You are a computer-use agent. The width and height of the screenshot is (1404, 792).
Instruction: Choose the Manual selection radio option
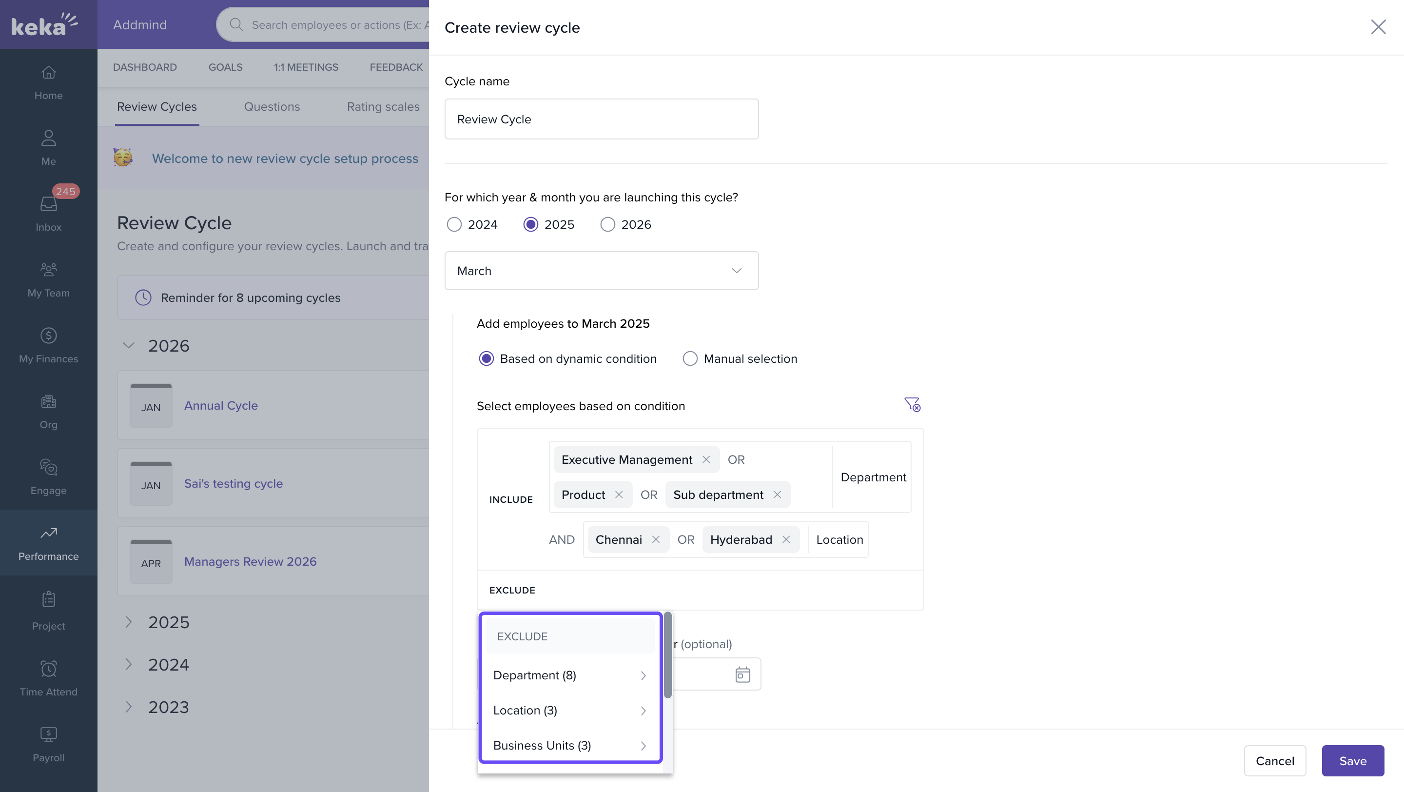(690, 358)
